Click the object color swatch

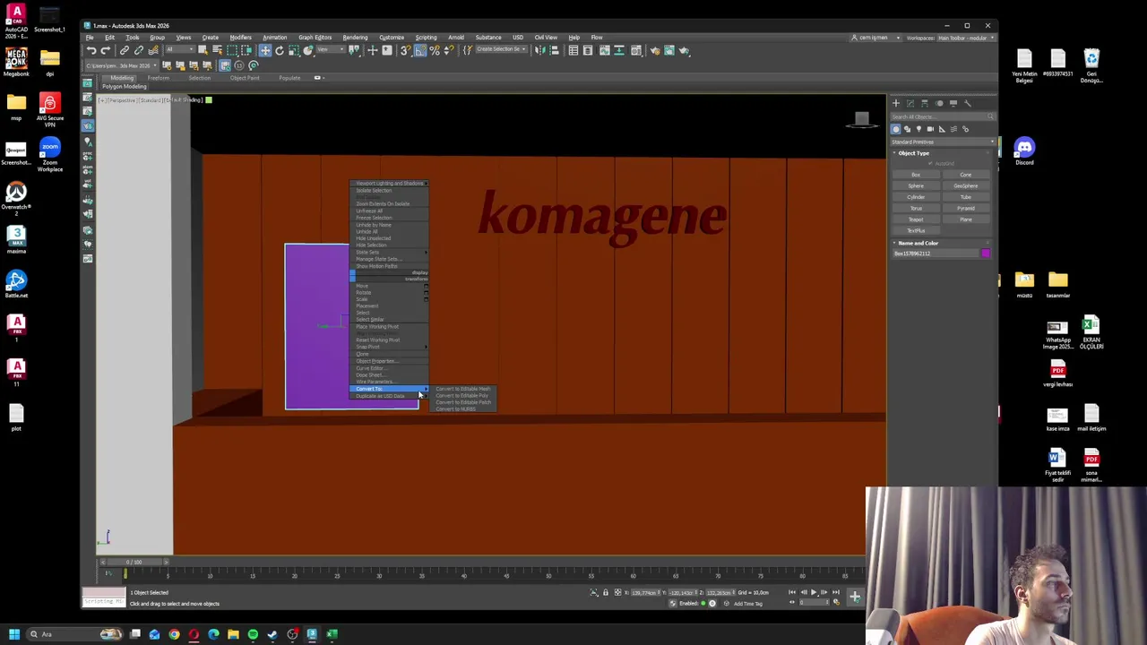pos(986,254)
